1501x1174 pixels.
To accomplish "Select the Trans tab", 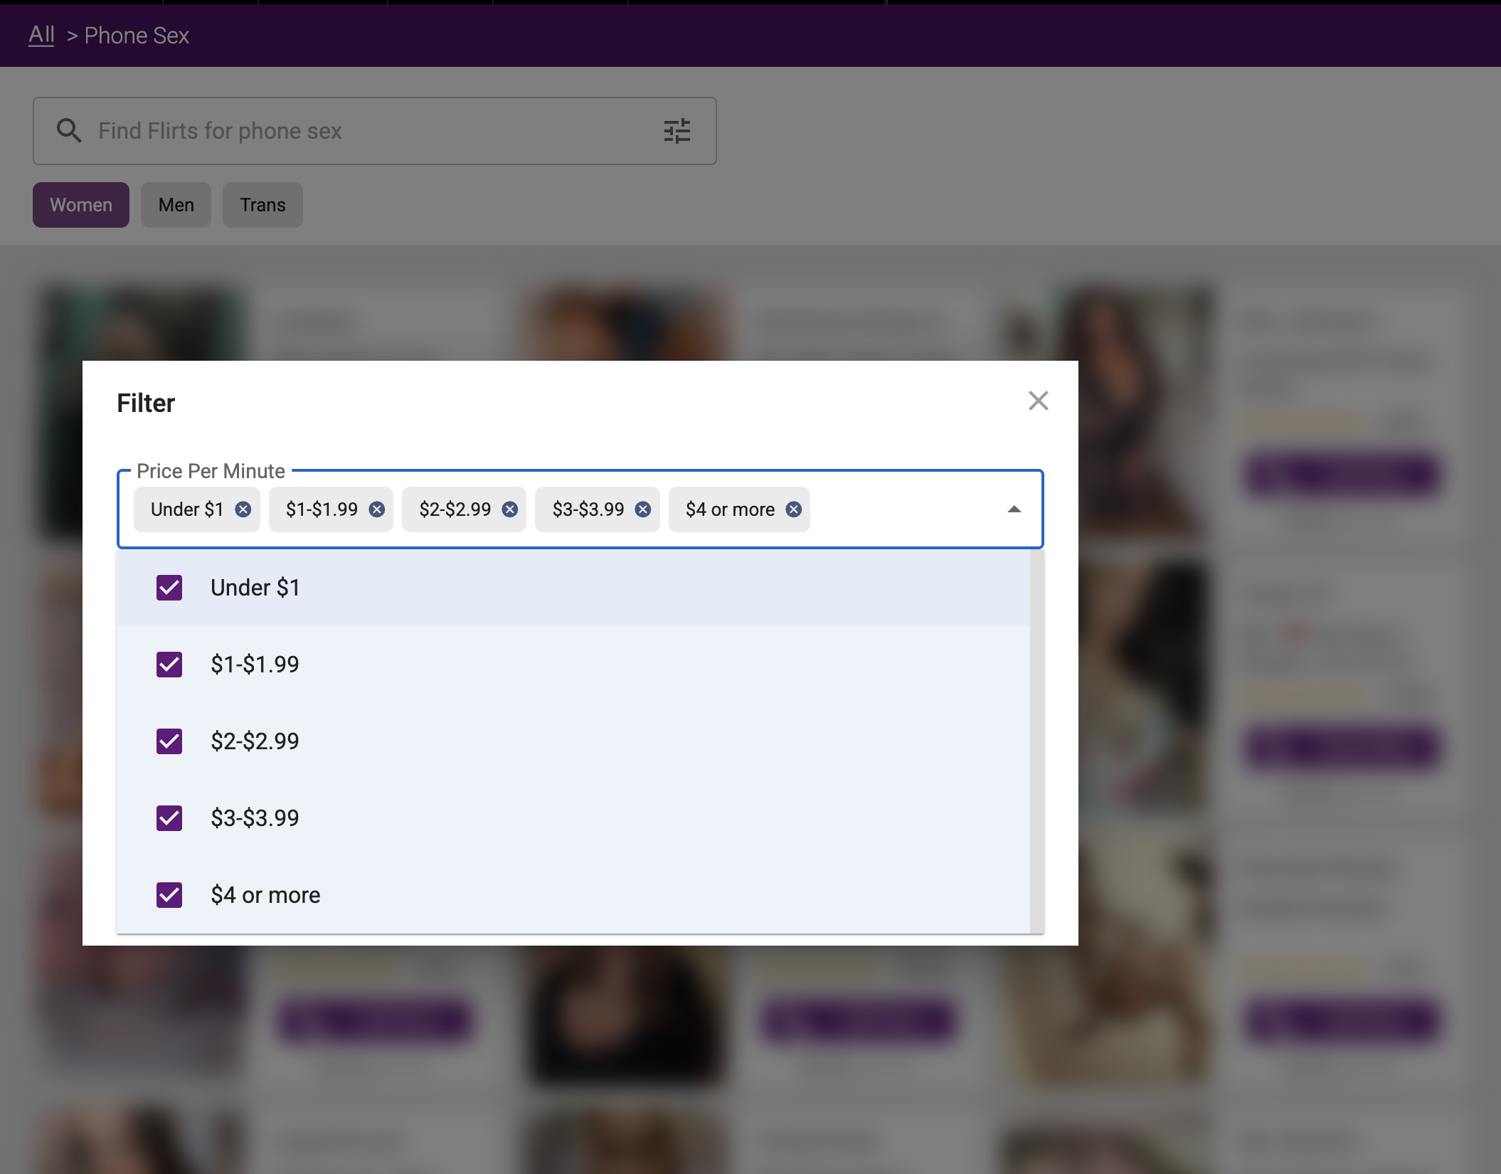I will click(x=262, y=205).
